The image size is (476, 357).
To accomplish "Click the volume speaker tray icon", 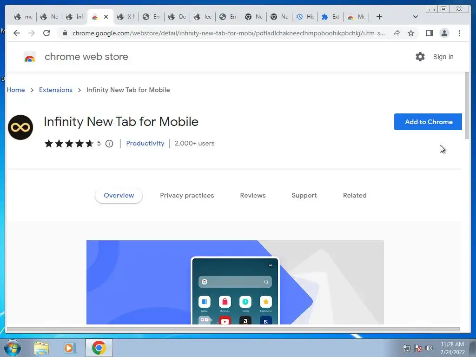I will coord(429,348).
